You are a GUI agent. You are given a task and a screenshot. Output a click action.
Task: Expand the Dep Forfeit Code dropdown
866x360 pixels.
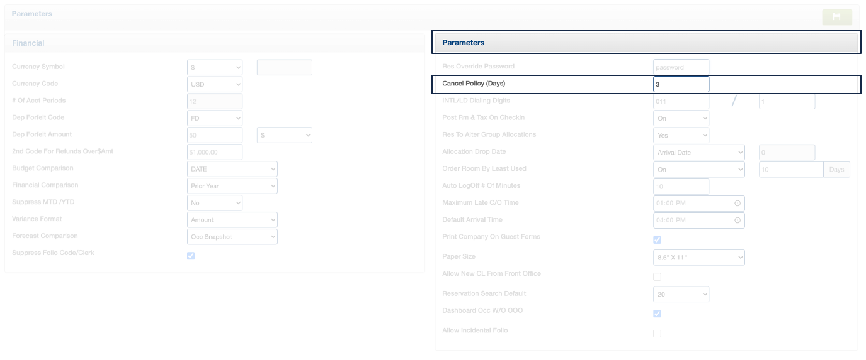(215, 118)
